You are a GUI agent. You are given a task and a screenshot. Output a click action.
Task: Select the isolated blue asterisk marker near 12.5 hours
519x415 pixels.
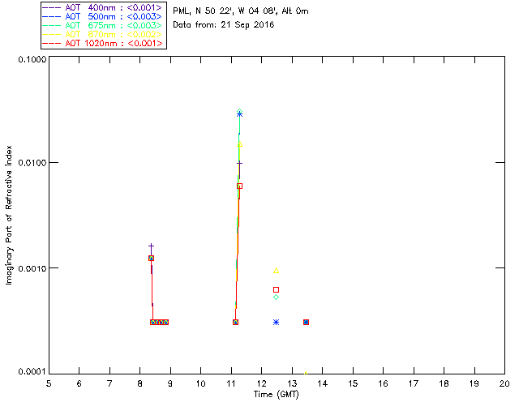click(x=276, y=323)
